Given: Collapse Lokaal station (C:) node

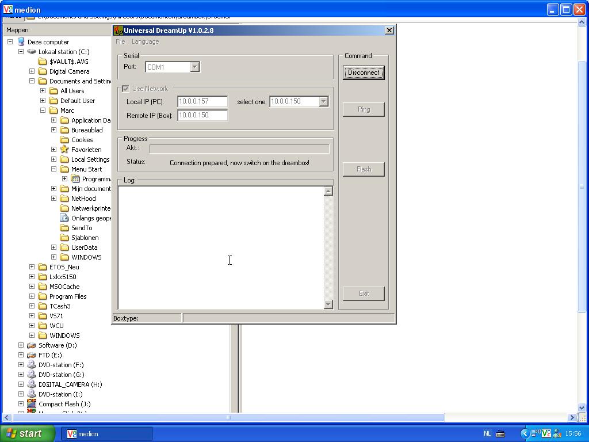Looking at the screenshot, I should point(21,51).
